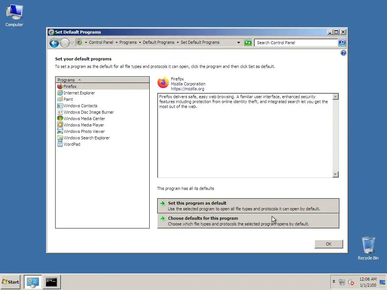Select Firefox in programs list
Viewport: 387px width, 290px height.
pos(102,86)
